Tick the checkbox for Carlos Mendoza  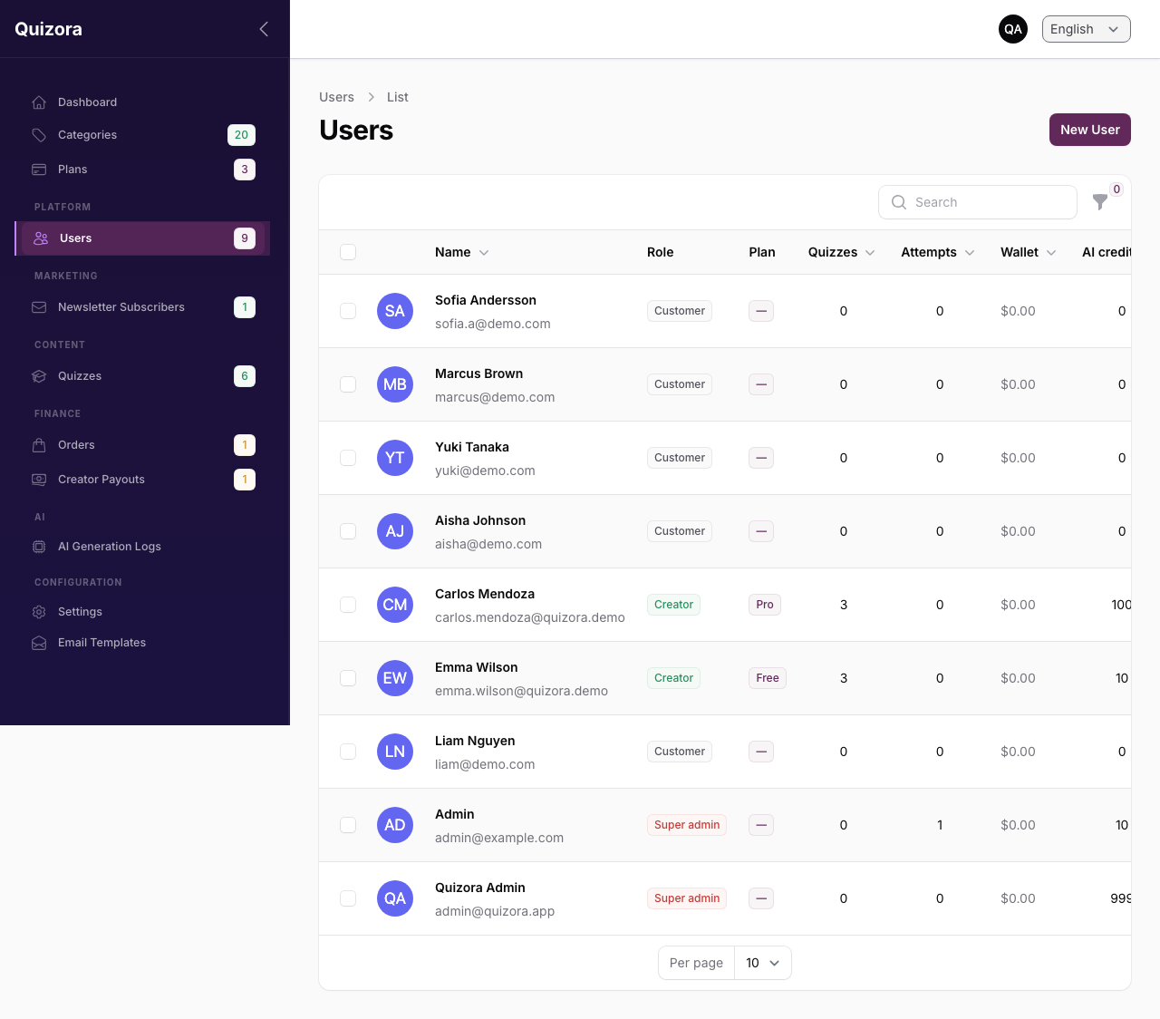pos(348,605)
